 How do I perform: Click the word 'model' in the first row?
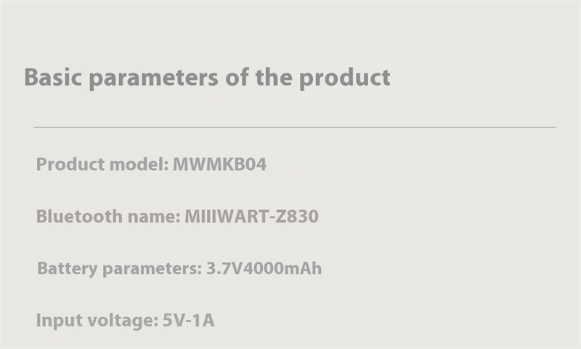(x=139, y=164)
